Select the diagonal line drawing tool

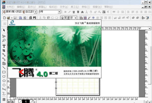click(4, 68)
